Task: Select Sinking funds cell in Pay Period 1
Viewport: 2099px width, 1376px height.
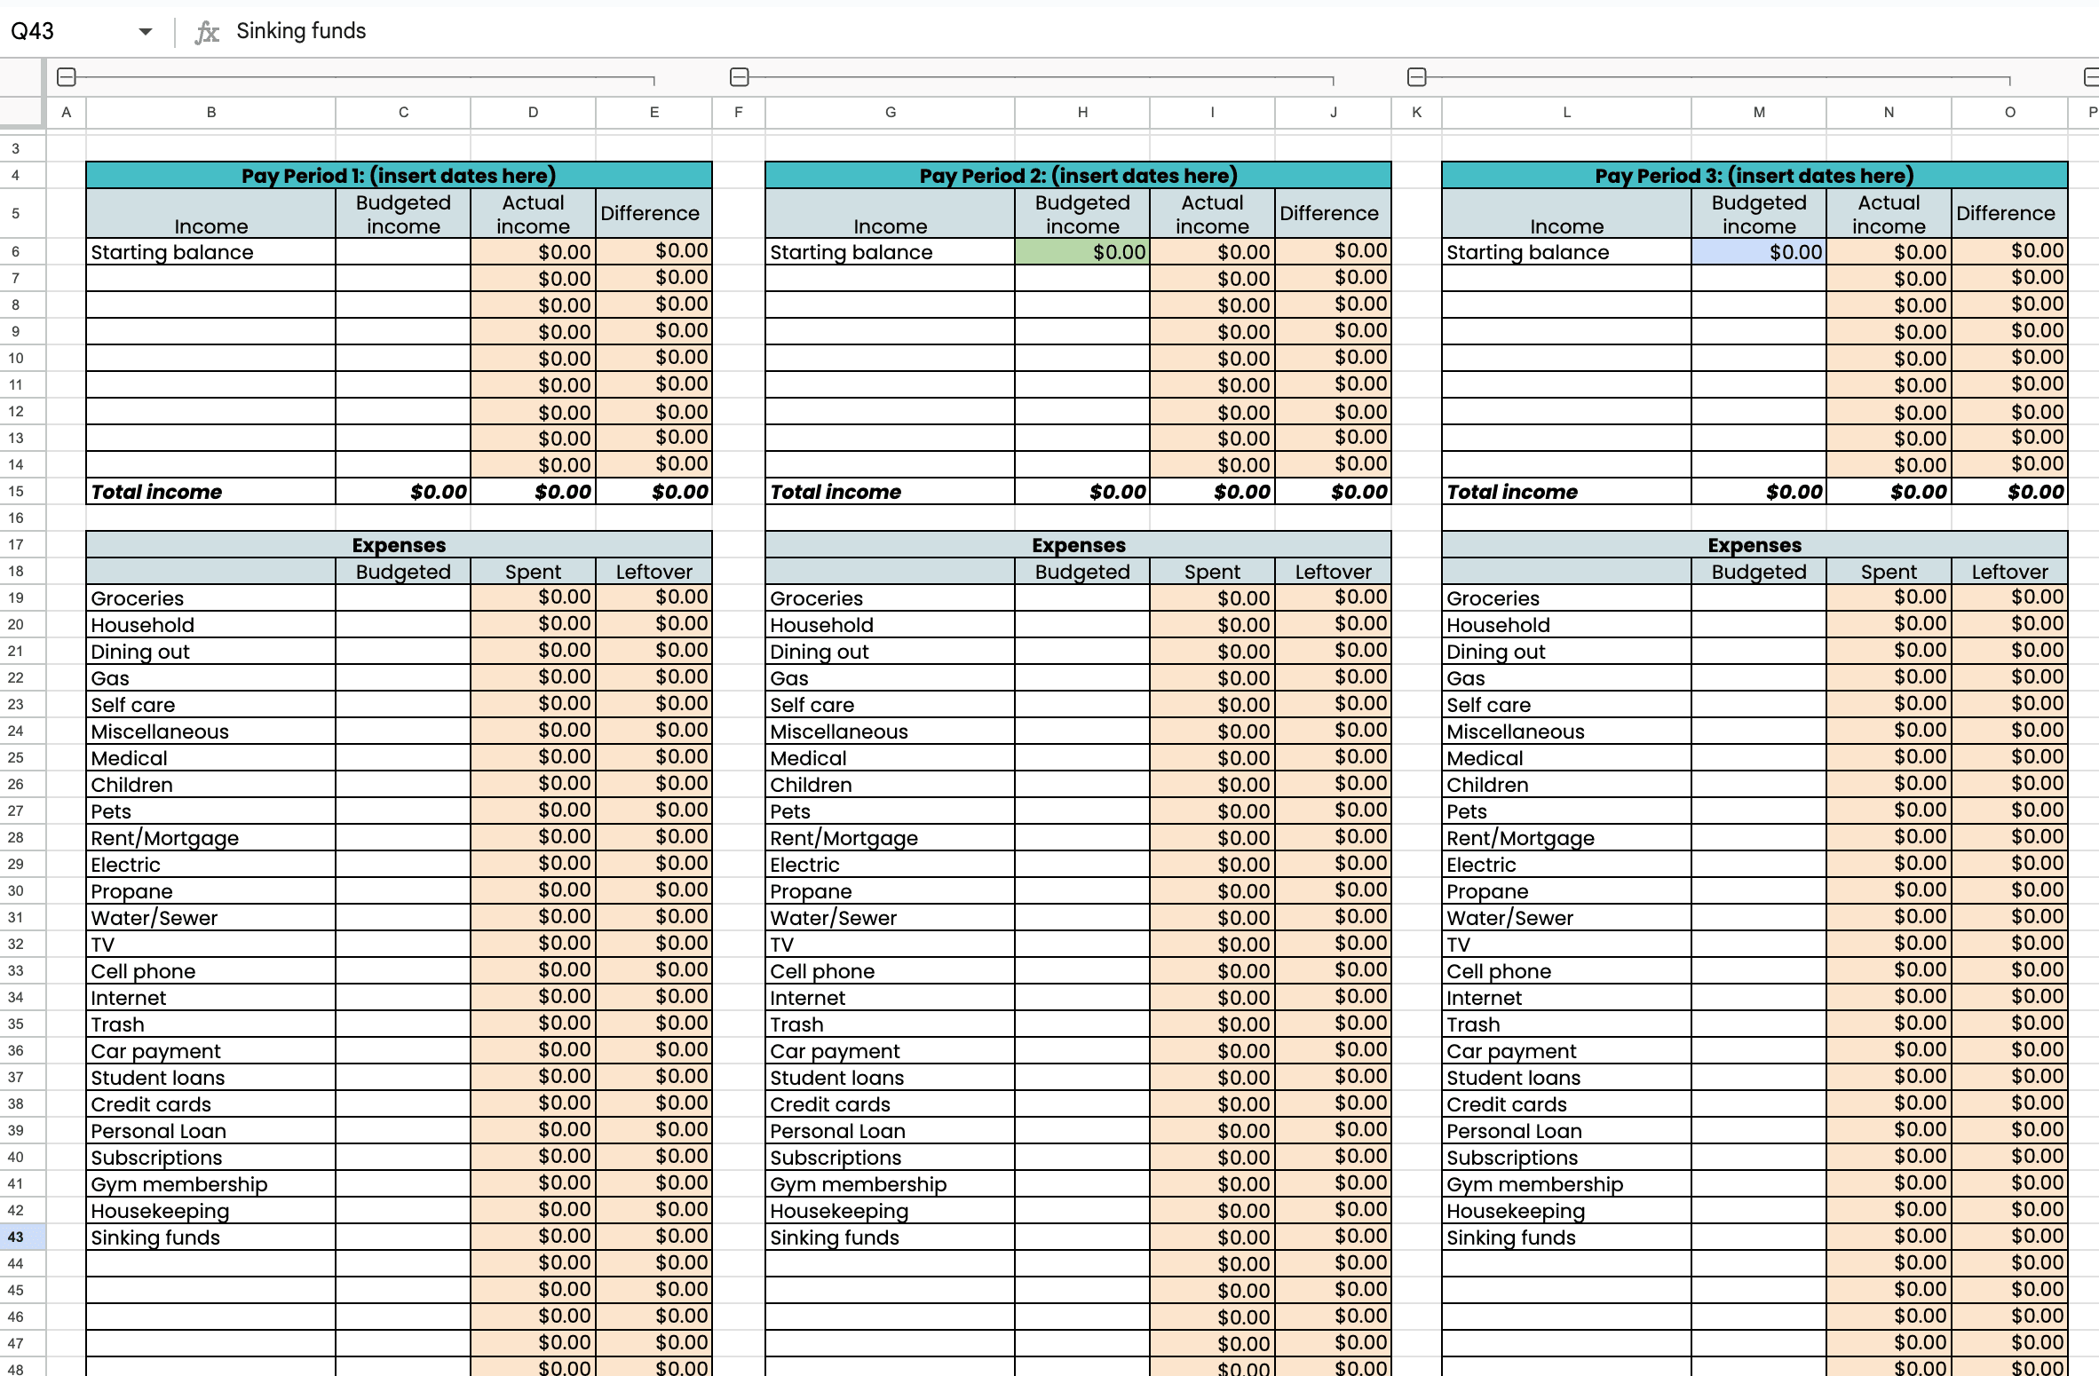Action: (x=211, y=1238)
